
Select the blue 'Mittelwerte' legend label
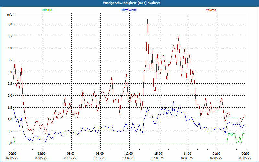[x=129, y=10]
